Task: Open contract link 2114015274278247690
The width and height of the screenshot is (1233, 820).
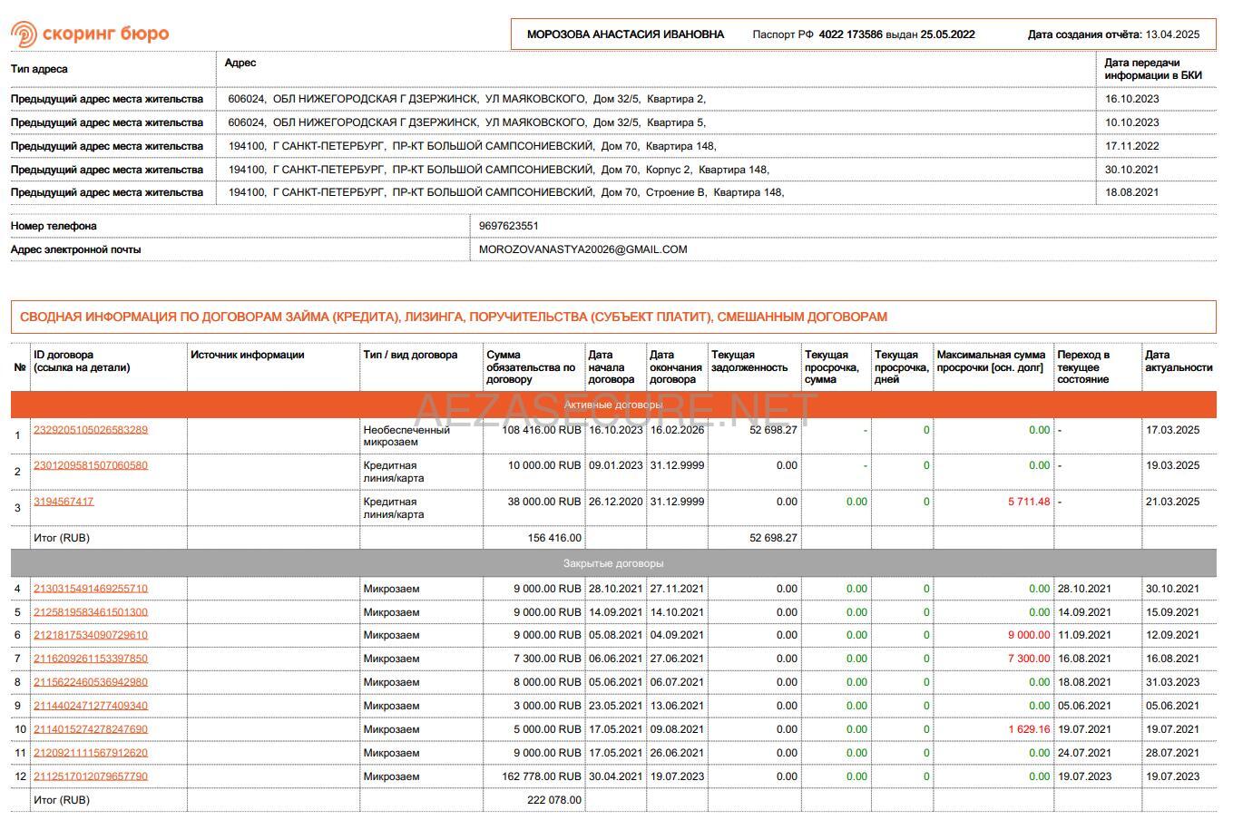Action: pyautogui.click(x=91, y=729)
